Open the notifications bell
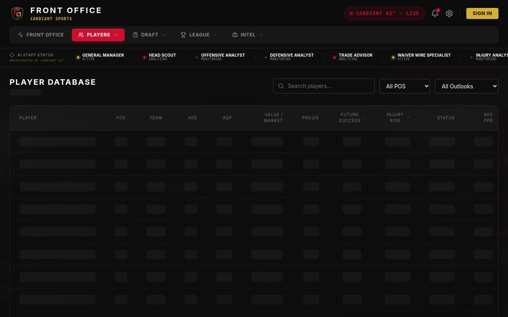This screenshot has width=508, height=317. pyautogui.click(x=435, y=13)
